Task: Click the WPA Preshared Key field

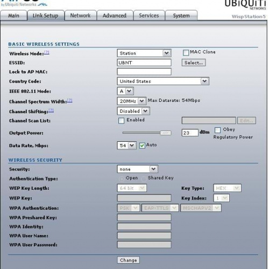Action: pyautogui.click(x=144, y=217)
